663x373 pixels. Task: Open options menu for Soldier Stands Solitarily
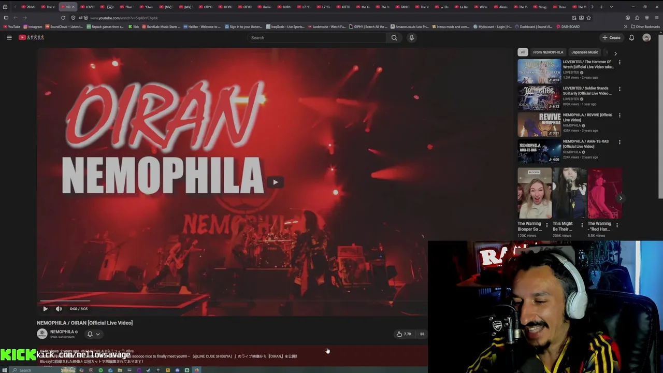coord(619,89)
